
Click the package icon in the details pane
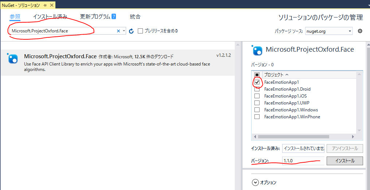(x=257, y=50)
